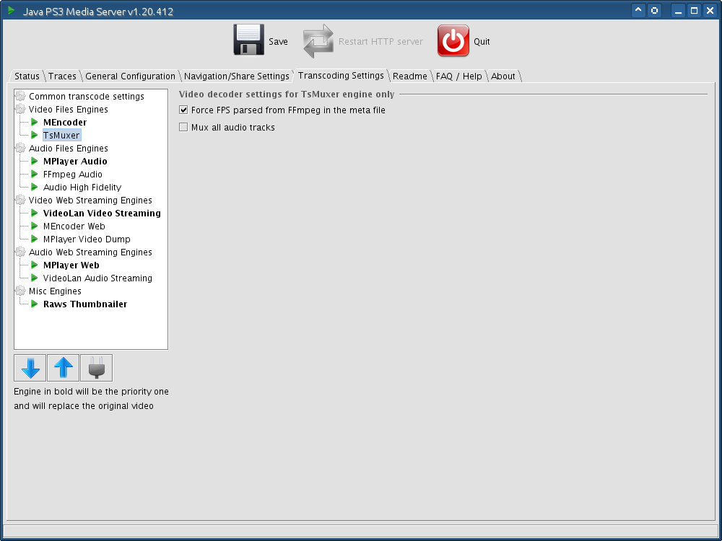Open the Traces tab
The width and height of the screenshot is (722, 541).
tap(62, 76)
